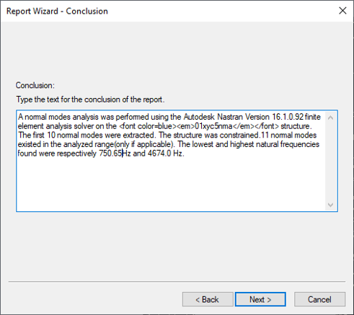The image size is (354, 315).
Task: Place cursor in blank conclusion text area
Action: pos(171,184)
